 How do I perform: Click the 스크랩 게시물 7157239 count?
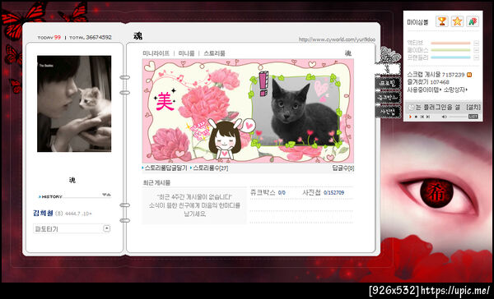tap(436, 75)
